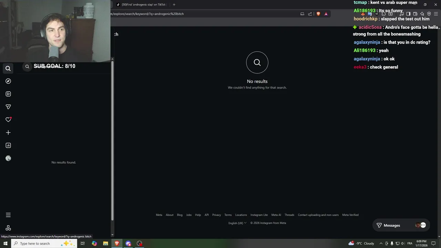Toggle the Brave sidebar panel
441x248 pixels.
[x=408, y=14]
